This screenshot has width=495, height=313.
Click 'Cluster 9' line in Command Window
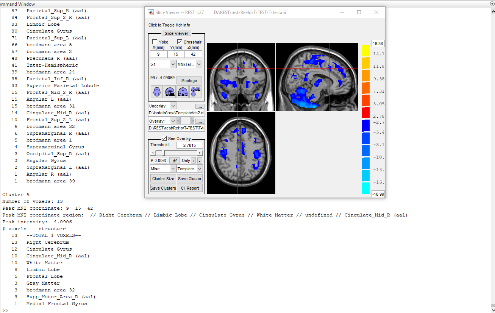(16, 195)
